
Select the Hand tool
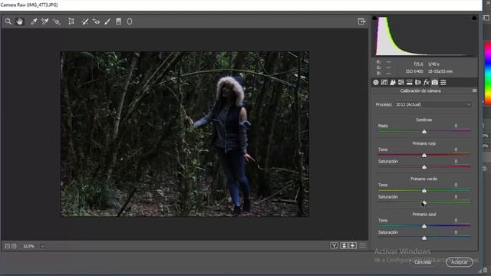pos(20,21)
